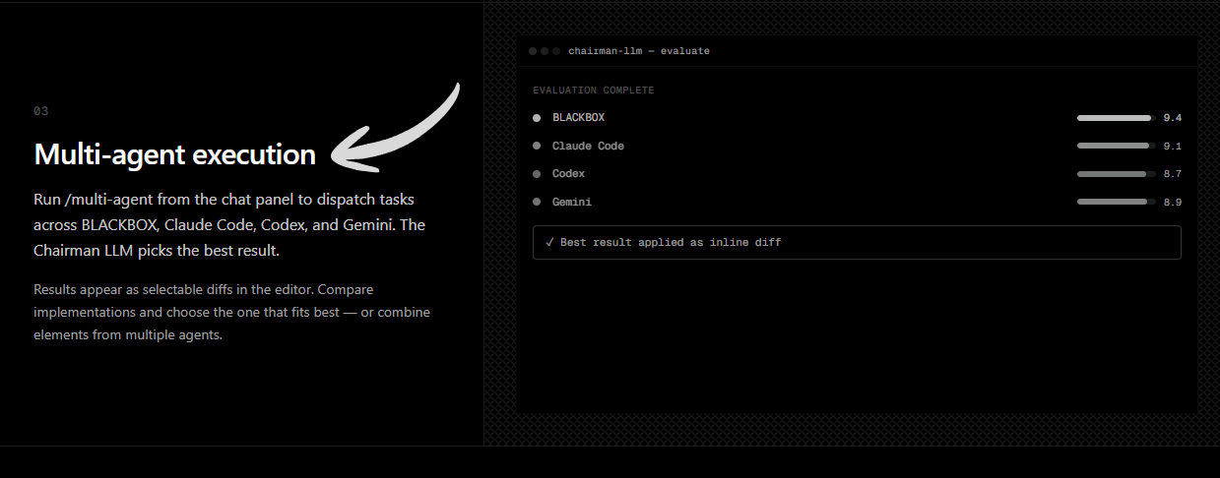Click the Multi-agent execution heading
1220x478 pixels.
[x=175, y=154]
